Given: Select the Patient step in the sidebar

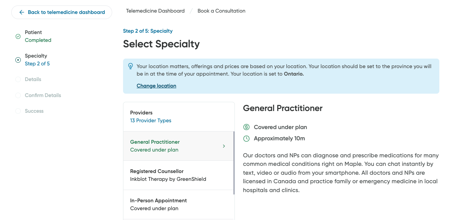Looking at the screenshot, I should click(x=33, y=36).
